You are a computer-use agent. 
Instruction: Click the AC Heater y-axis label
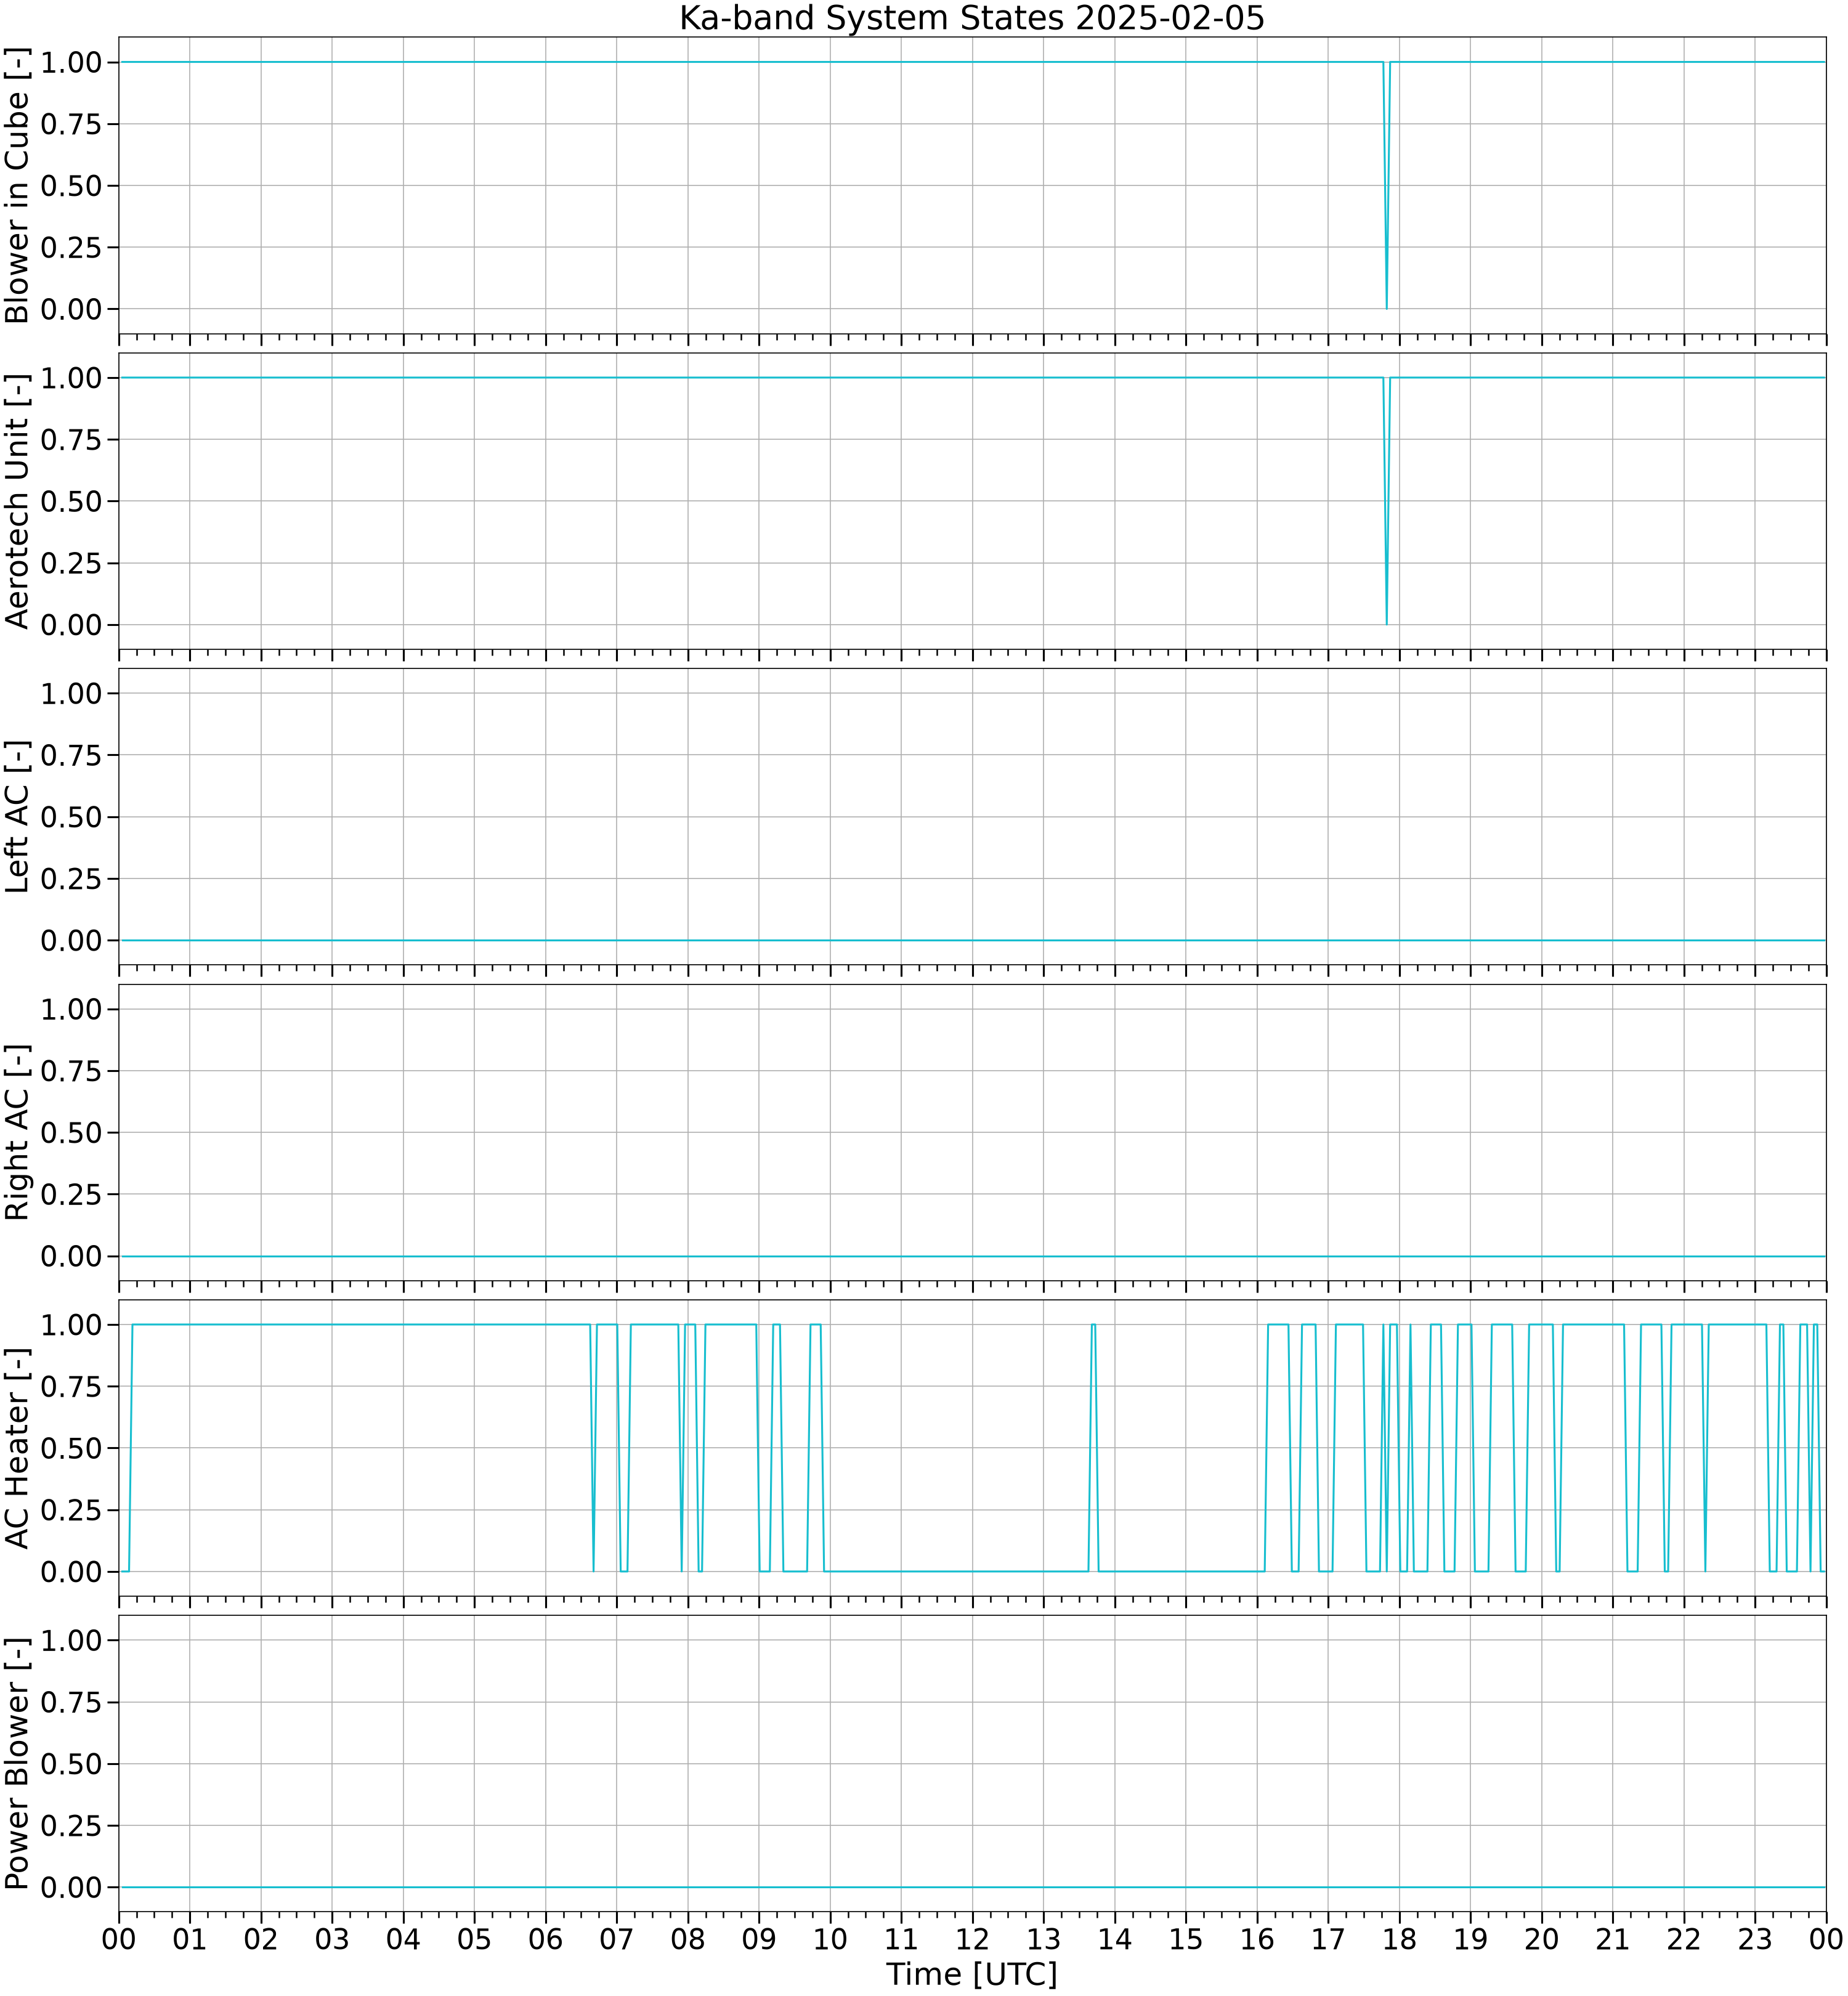click(x=17, y=1448)
